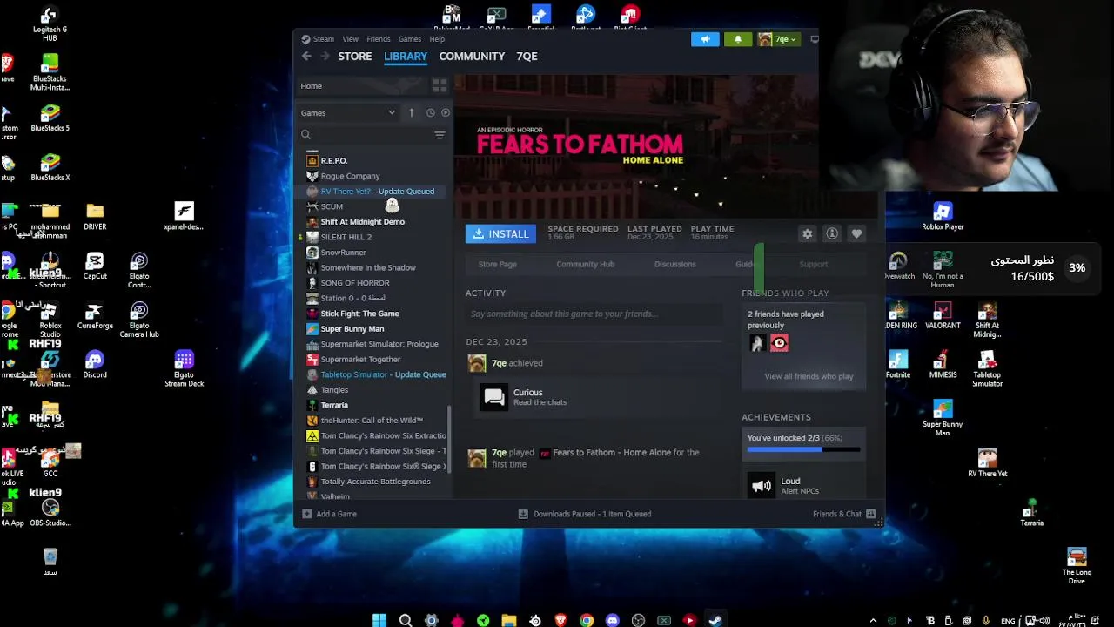This screenshot has width=1114, height=627.
Task: Click the activity status message input
Action: coord(595,313)
